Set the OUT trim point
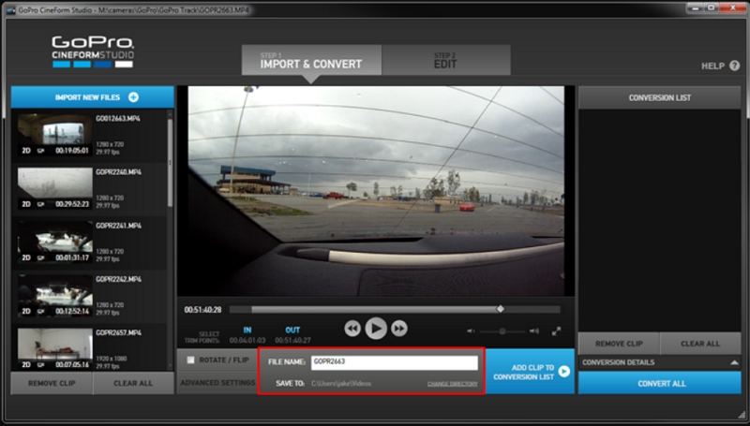 292,330
